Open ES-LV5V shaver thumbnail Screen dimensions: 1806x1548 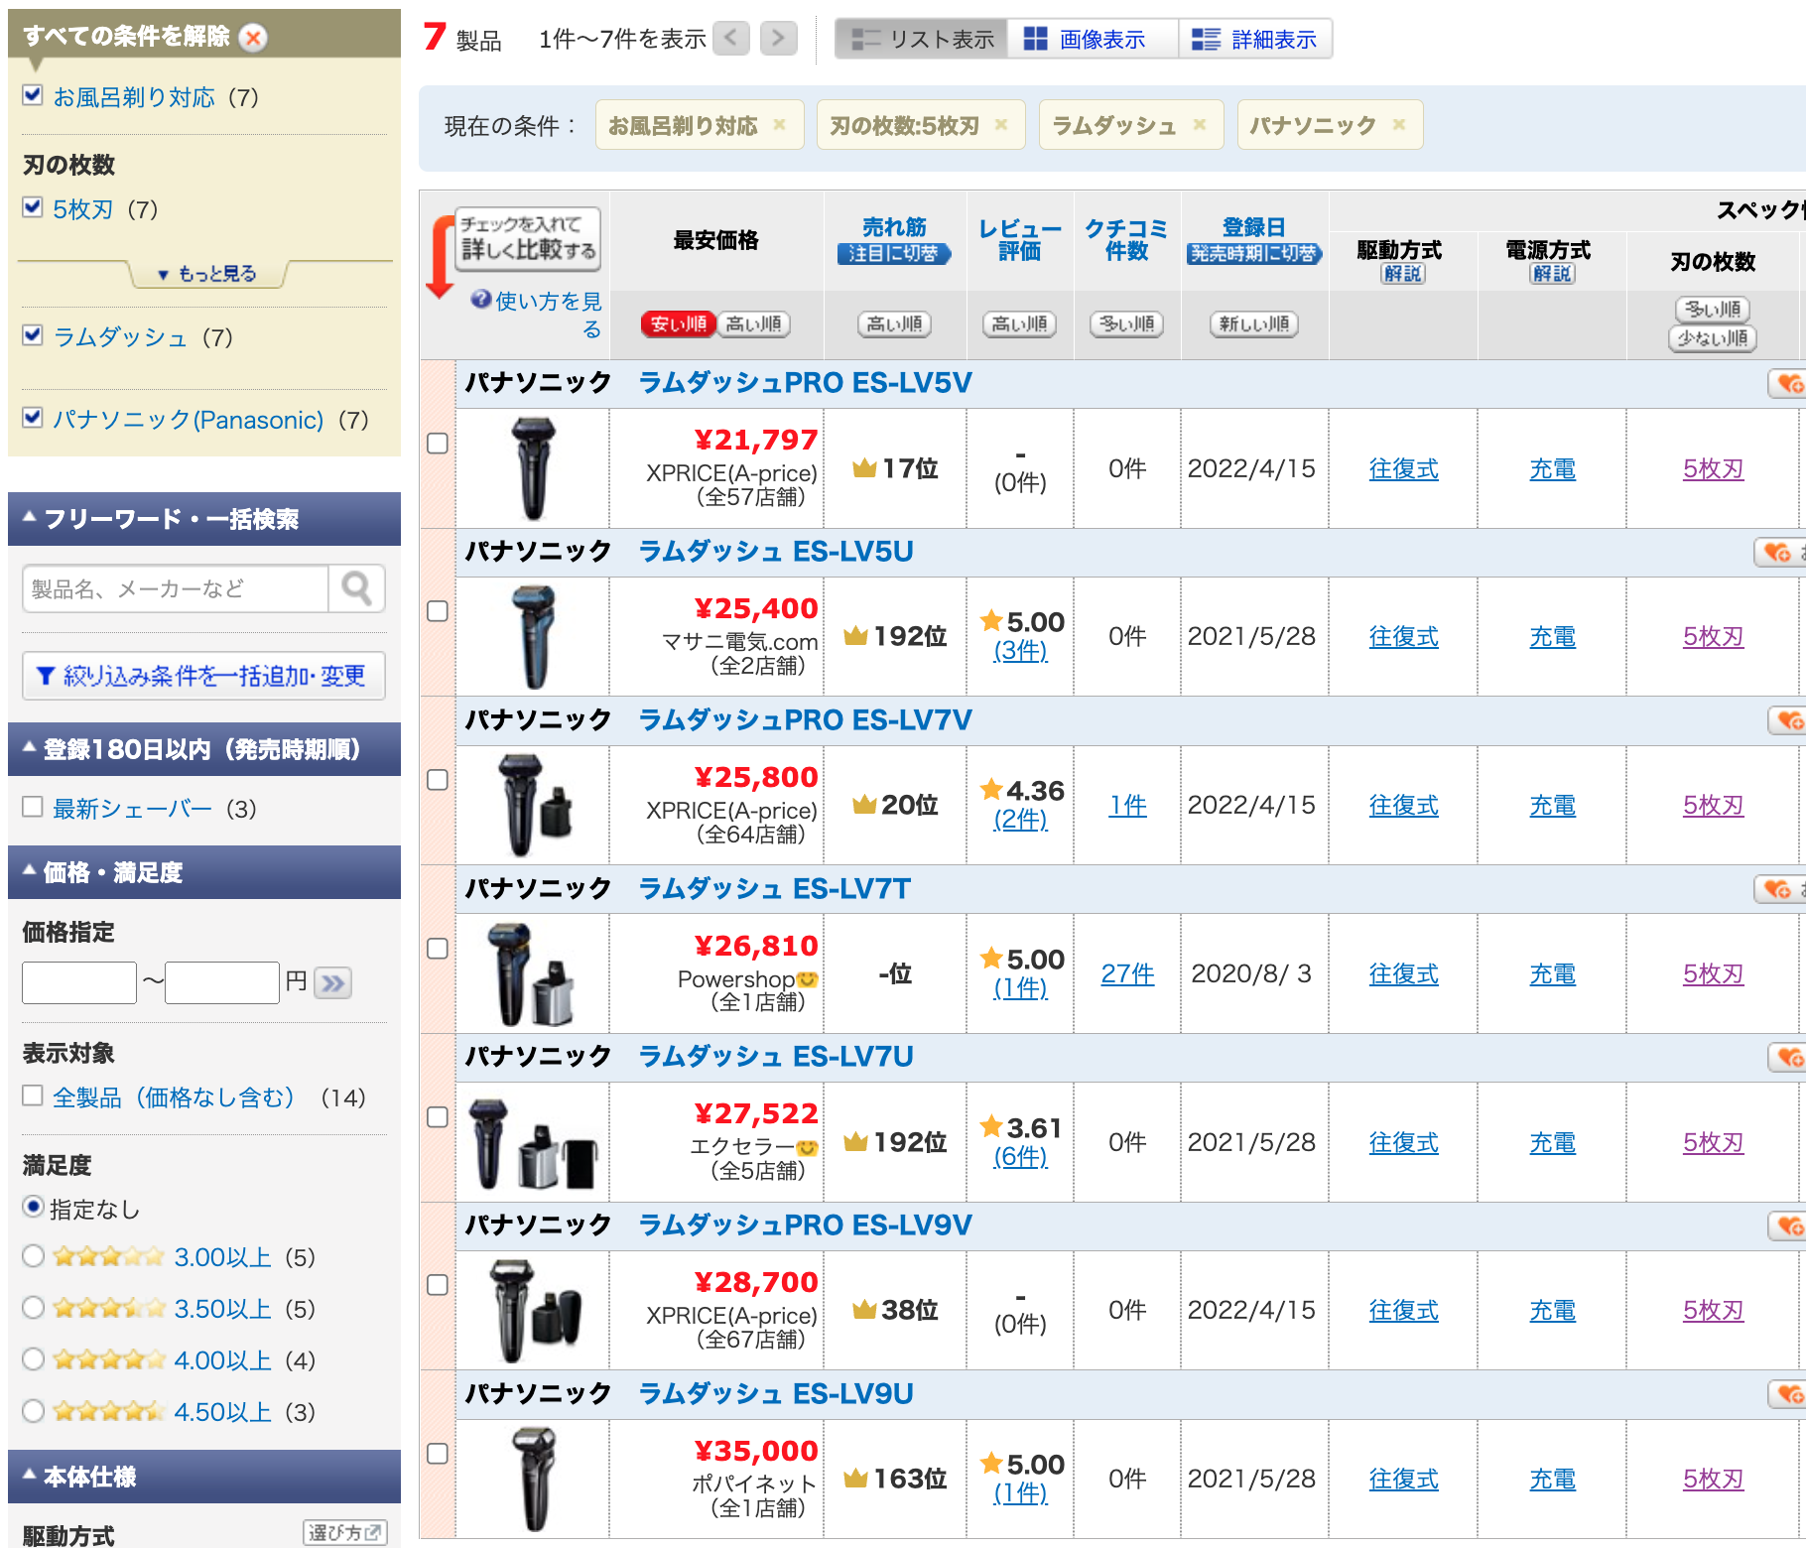pos(533,468)
